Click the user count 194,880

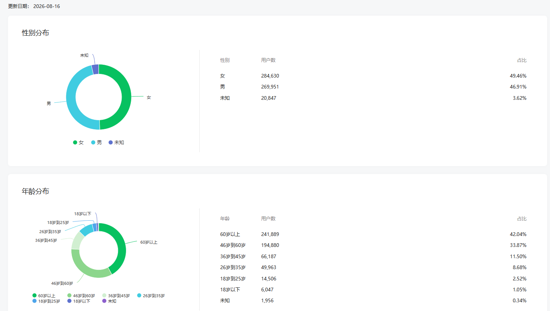click(270, 245)
